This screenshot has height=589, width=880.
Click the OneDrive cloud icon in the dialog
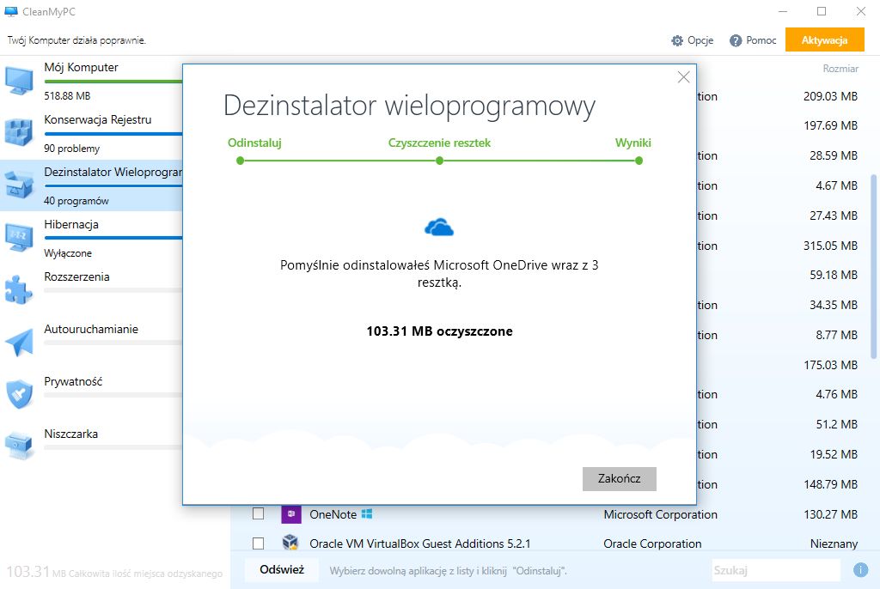[439, 228]
